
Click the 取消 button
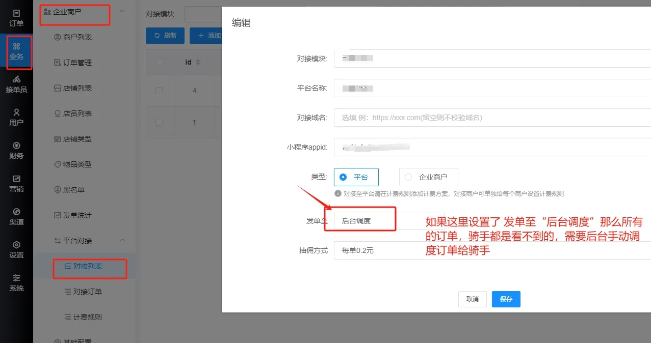(x=472, y=299)
